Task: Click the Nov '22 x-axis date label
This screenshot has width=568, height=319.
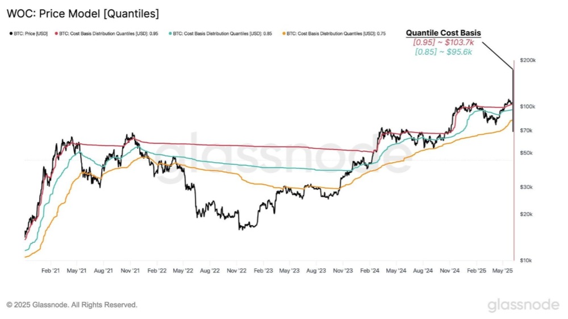Action: (x=236, y=271)
